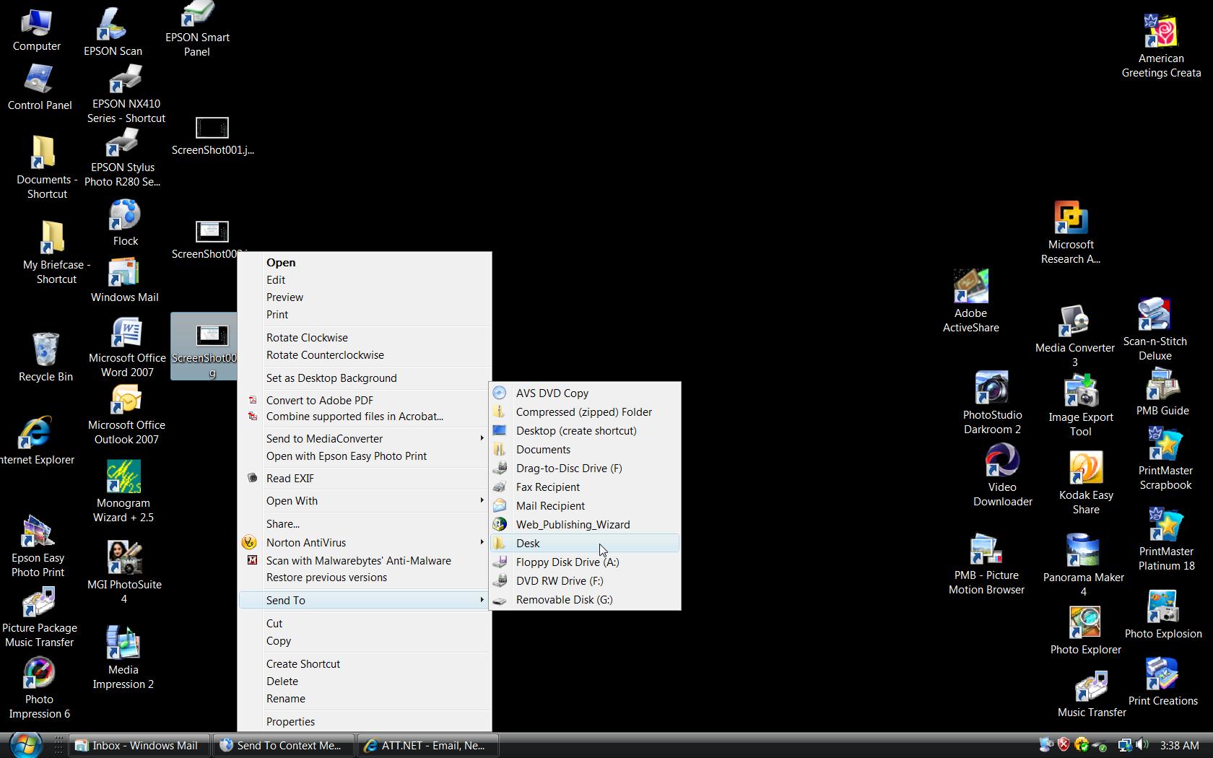Viewport: 1213px width, 758px height.
Task: Select the PhotoStudio Darkroom 2 icon
Action: 992,404
